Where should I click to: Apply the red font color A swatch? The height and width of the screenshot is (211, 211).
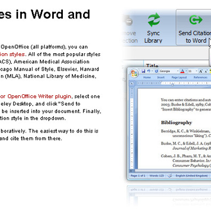click(182, 71)
